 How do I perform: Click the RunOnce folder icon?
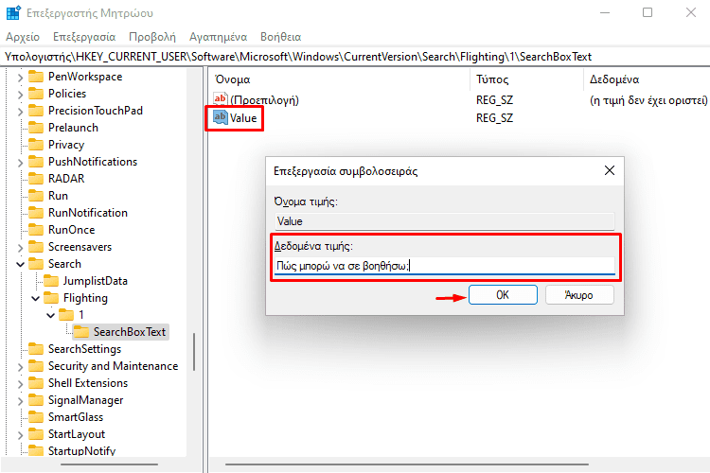[x=36, y=230]
